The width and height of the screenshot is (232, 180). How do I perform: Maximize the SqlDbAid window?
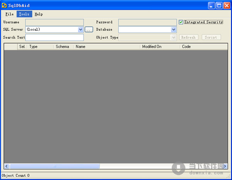(x=219, y=6)
